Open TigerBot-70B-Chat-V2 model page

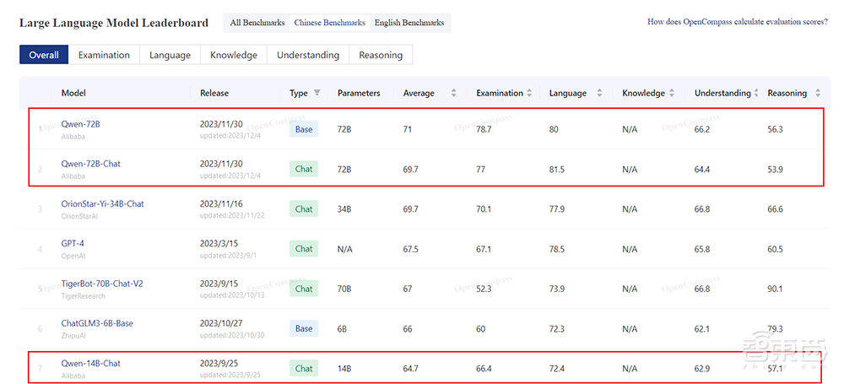click(102, 284)
